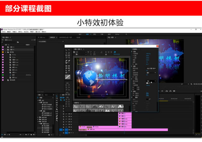The width and height of the screenshot is (202, 142).
Task: Click the add link beside inner stroke
Action: pyautogui.click(x=147, y=93)
